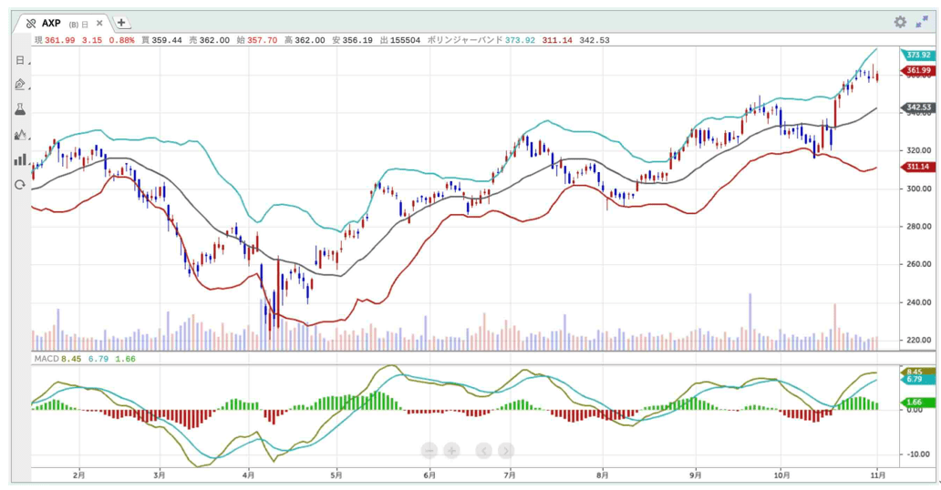941x490 pixels.
Task: Open the 日 timeframe dropdown in sidebar
Action: 20,60
